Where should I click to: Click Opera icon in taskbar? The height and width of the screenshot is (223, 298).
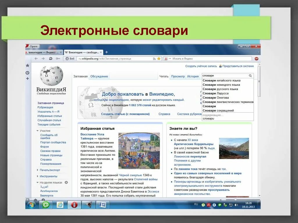click(74, 205)
